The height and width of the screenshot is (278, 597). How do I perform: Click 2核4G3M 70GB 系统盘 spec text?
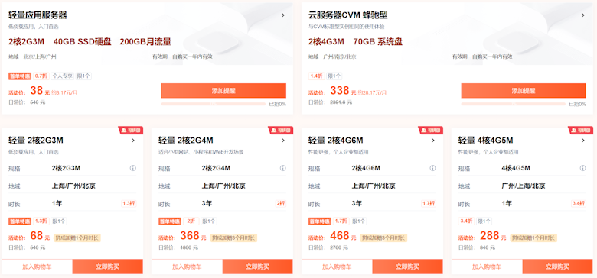point(355,42)
